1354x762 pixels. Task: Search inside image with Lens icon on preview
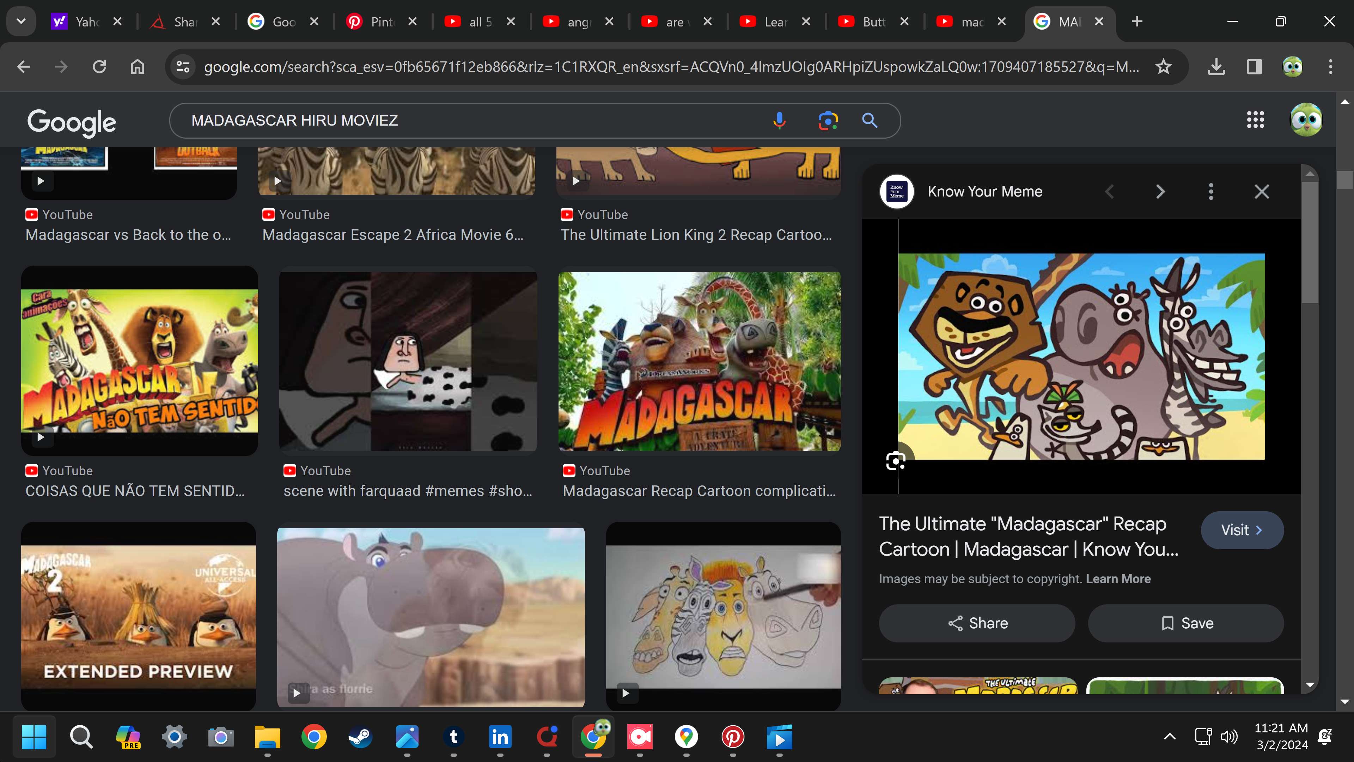[x=896, y=461]
